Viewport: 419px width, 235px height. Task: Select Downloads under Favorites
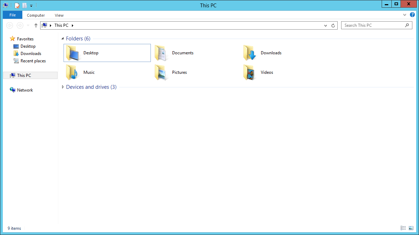(x=31, y=54)
